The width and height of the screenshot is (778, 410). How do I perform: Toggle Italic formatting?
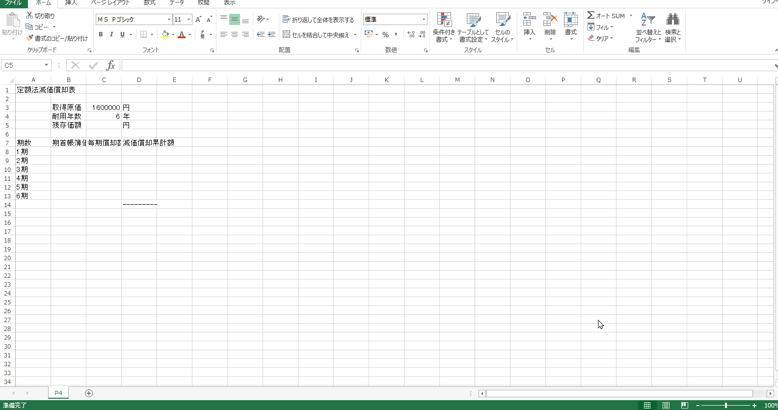pyautogui.click(x=111, y=34)
